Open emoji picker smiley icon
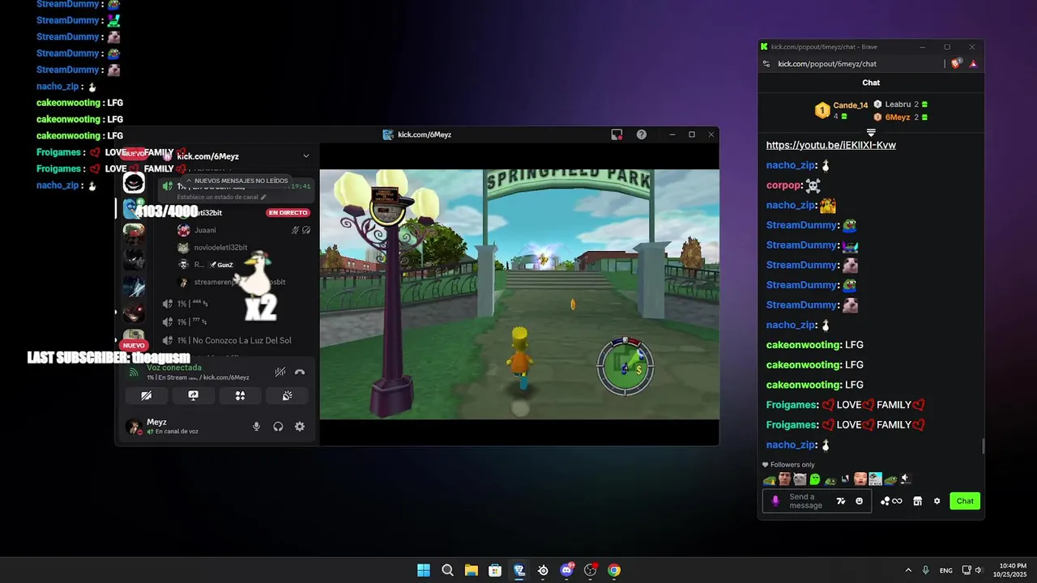1037x583 pixels. click(860, 501)
